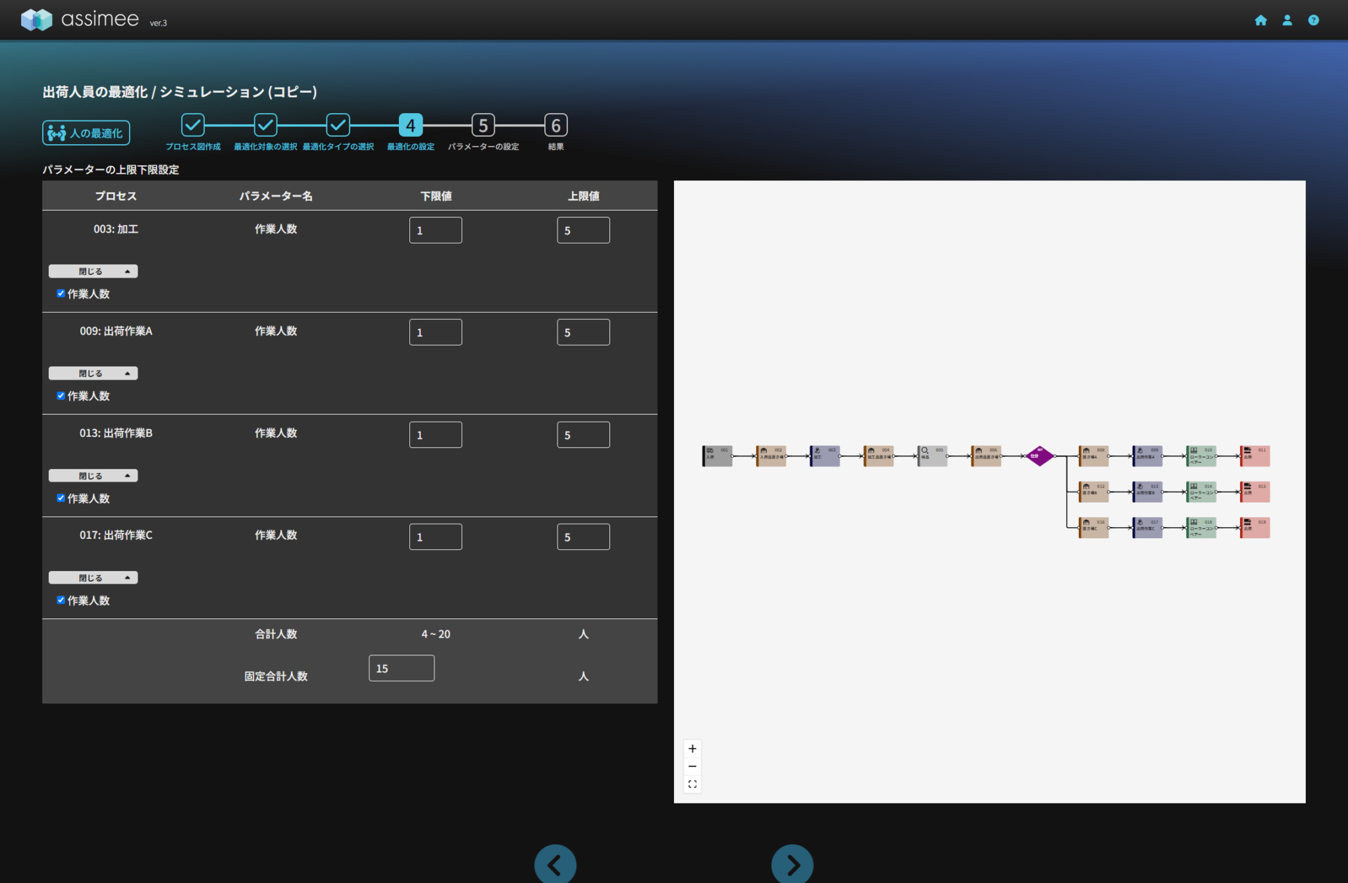Fit diagram to view icon
Viewport: 1348px width, 883px height.
coord(692,784)
